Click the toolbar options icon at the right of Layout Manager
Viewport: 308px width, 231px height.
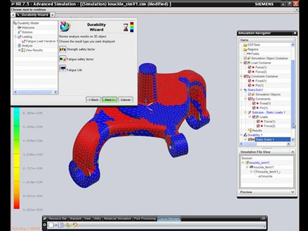click(263, 218)
